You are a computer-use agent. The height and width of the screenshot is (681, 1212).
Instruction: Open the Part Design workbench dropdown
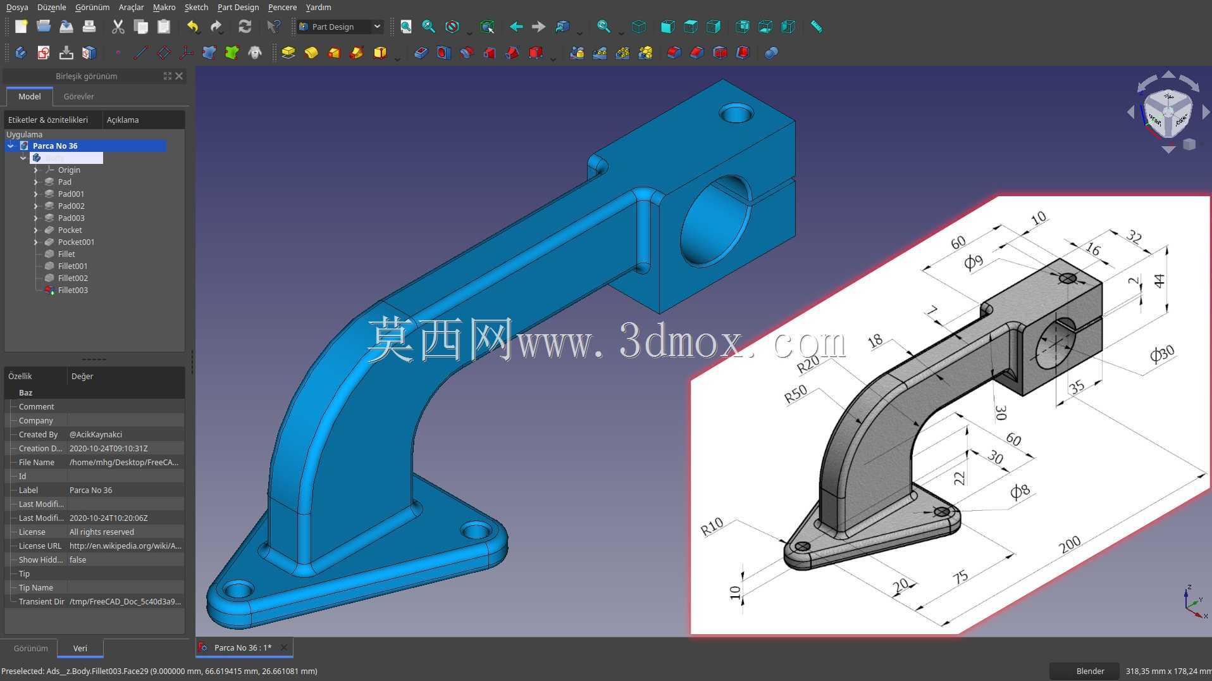tap(340, 27)
